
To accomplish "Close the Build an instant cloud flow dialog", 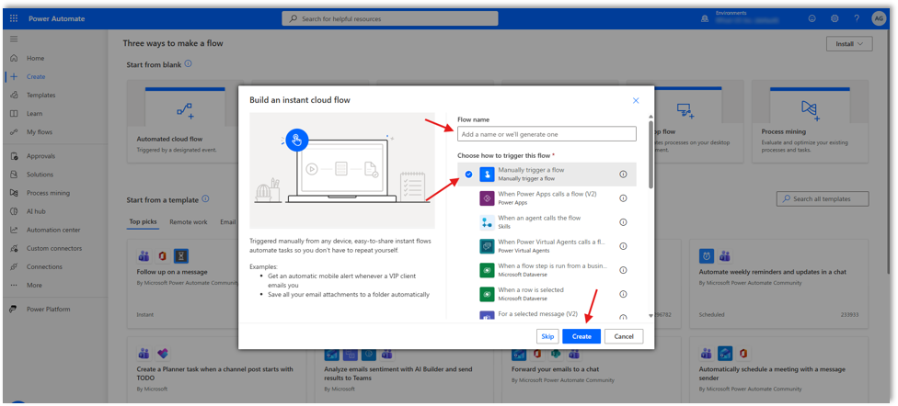I will [635, 100].
